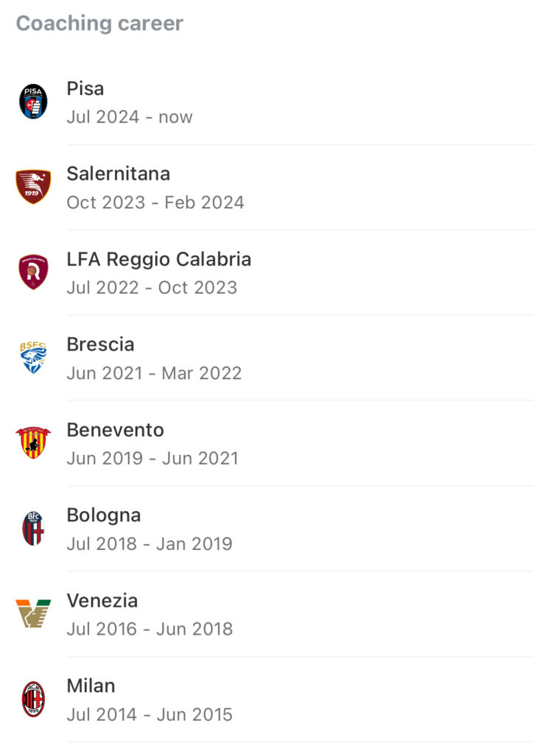Open the Salernitana team name link
This screenshot has height=754, width=545.
click(x=119, y=174)
